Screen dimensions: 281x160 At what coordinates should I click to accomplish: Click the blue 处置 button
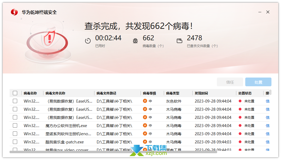click(258, 82)
